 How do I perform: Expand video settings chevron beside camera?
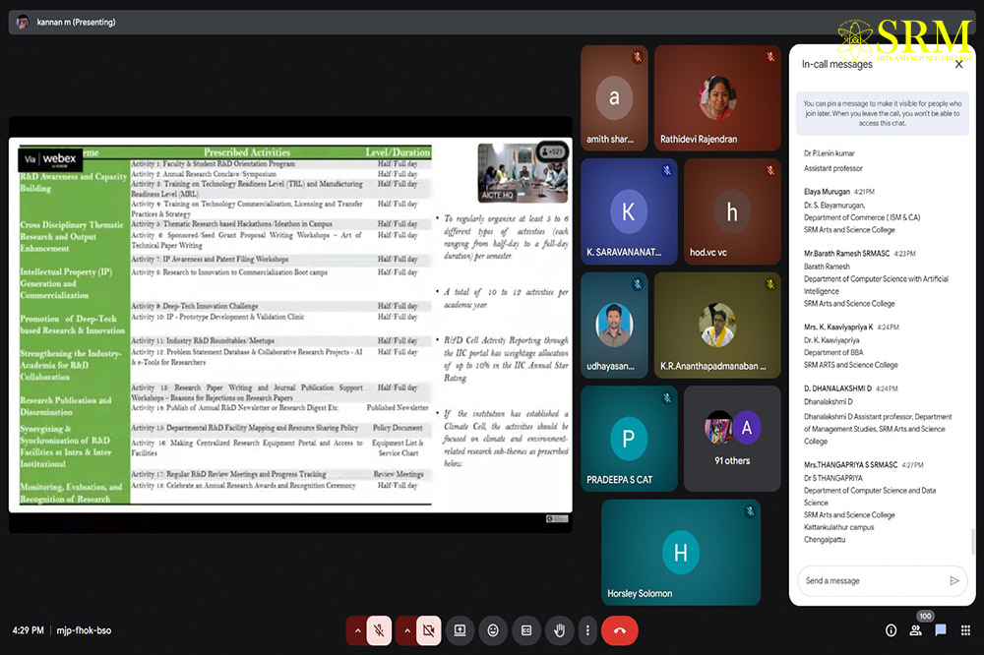(x=405, y=629)
